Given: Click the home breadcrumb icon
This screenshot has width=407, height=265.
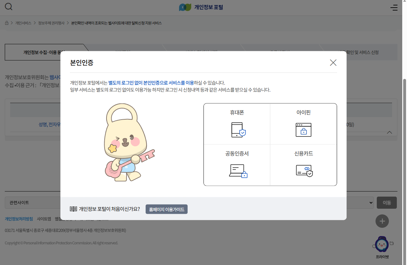Looking at the screenshot, I should 6,23.
